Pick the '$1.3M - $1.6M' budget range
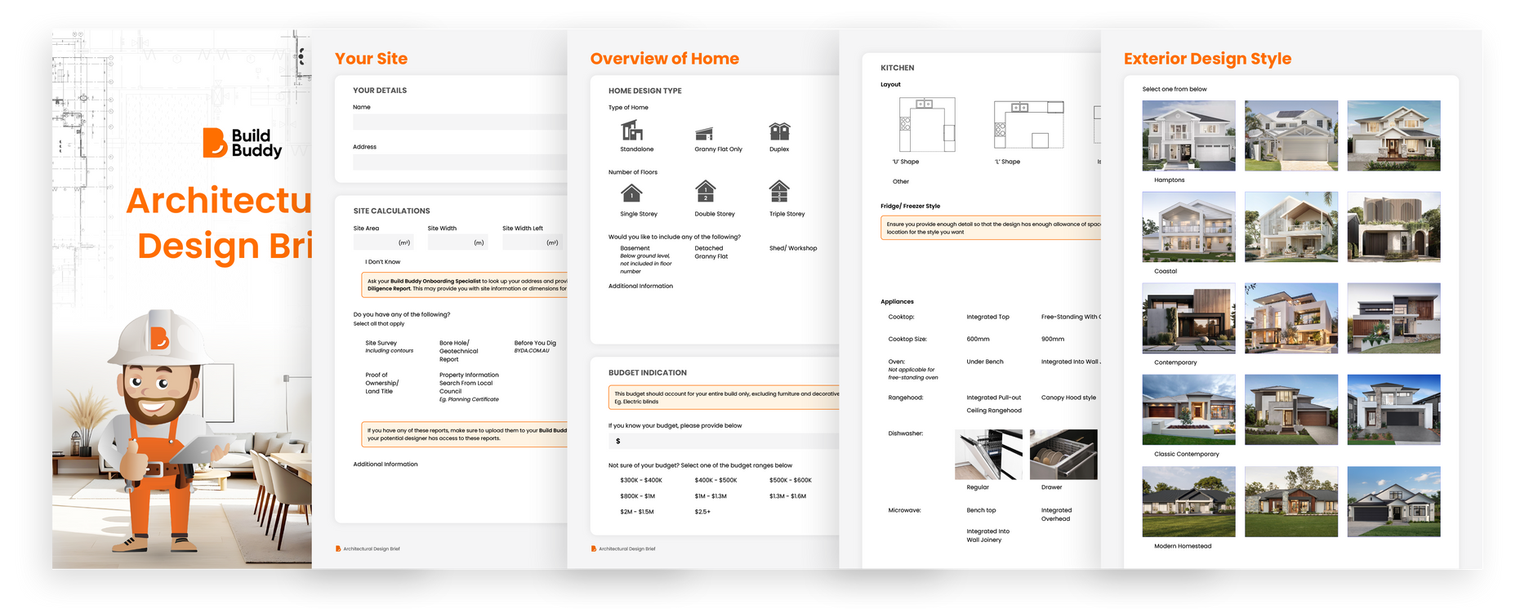Viewport: 1529px width, 609px height. click(787, 496)
